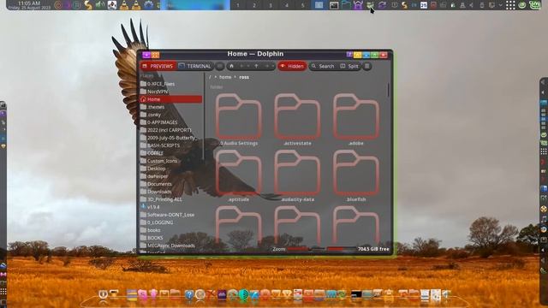Click 'home' in the breadcrumb path

click(225, 77)
